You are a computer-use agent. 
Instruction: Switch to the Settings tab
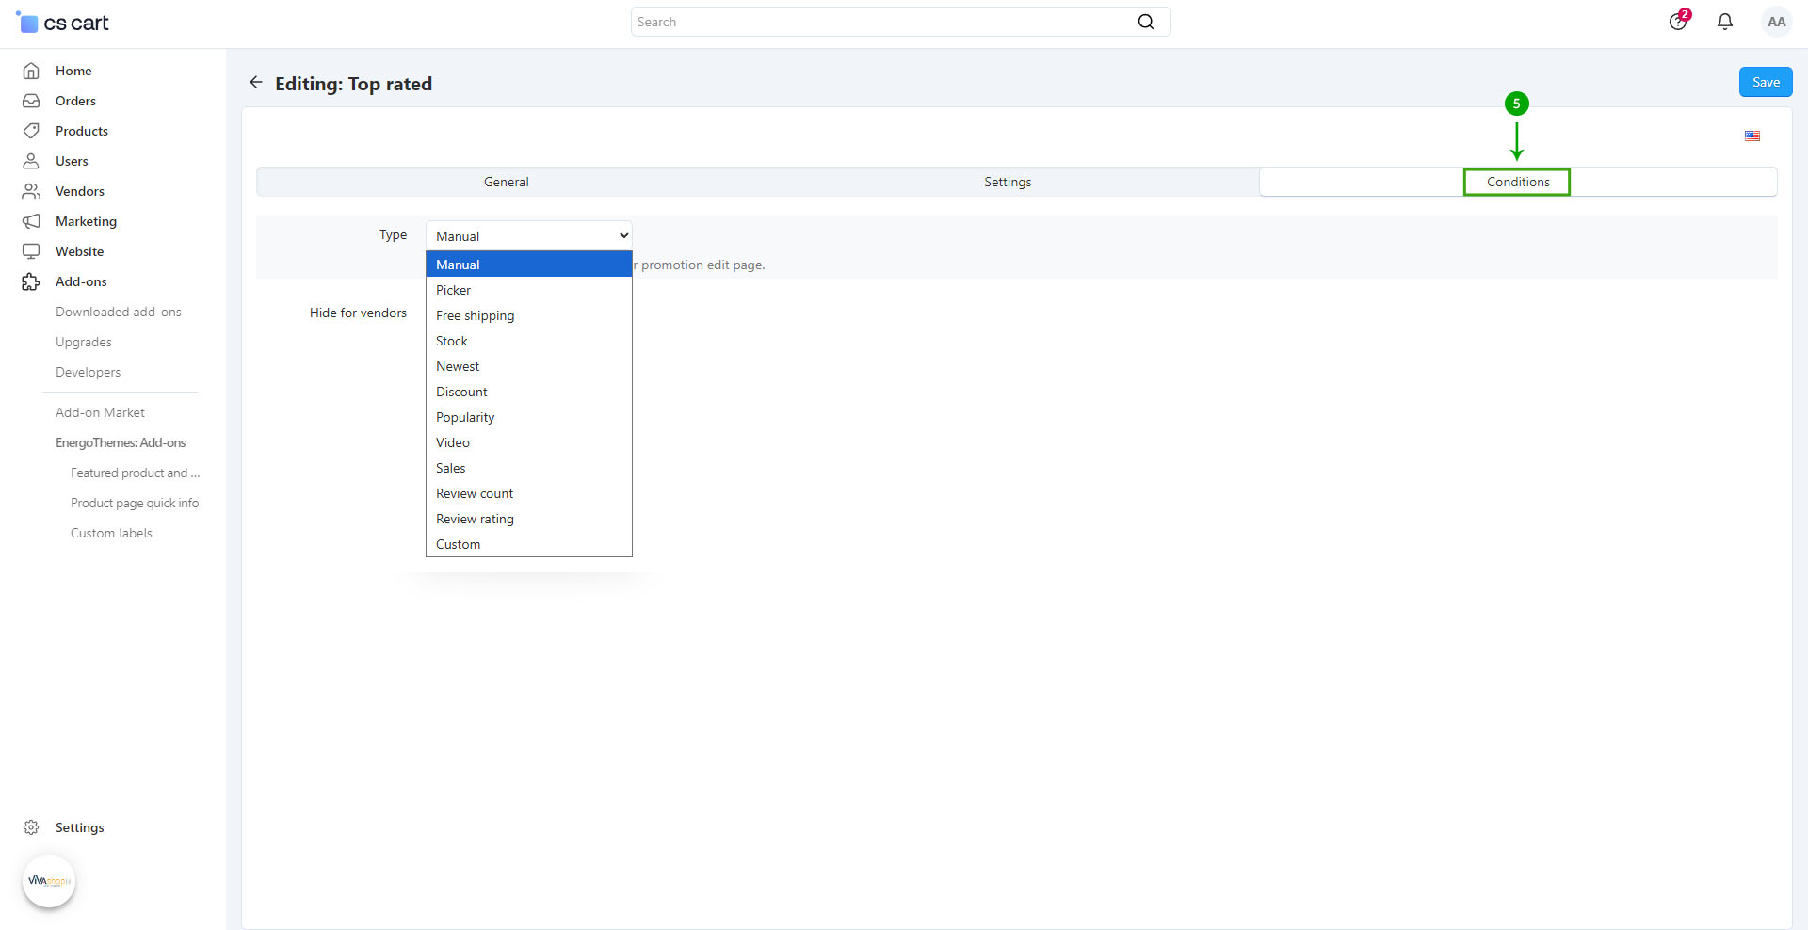point(1007,182)
